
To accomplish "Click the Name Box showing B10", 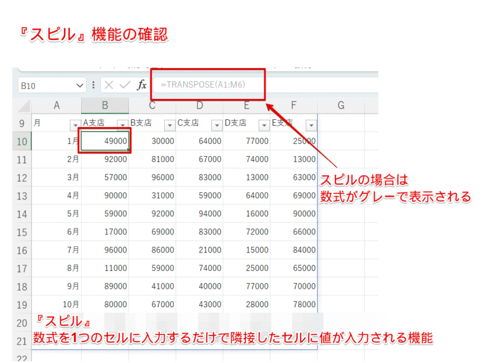I will [x=52, y=85].
